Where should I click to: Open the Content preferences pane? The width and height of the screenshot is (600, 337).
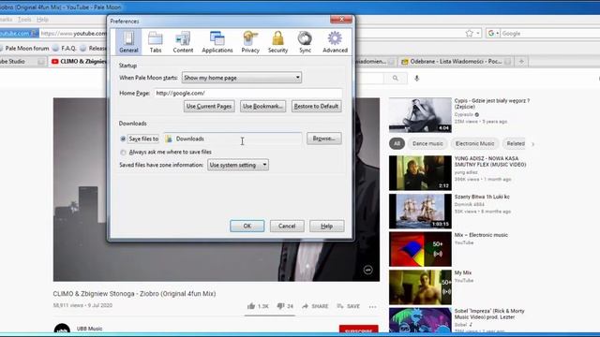click(x=183, y=41)
